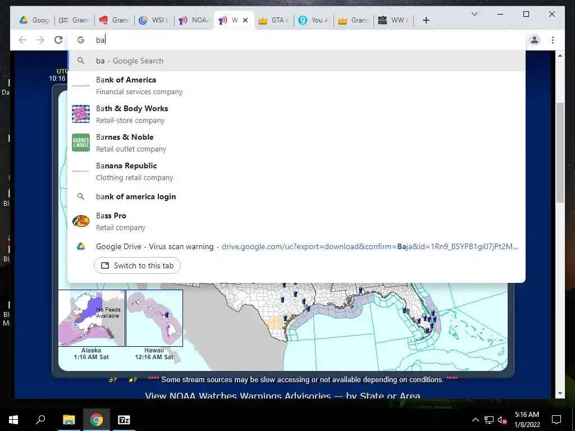This screenshot has width=575, height=431.
Task: Go forward to next page
Action: click(40, 40)
